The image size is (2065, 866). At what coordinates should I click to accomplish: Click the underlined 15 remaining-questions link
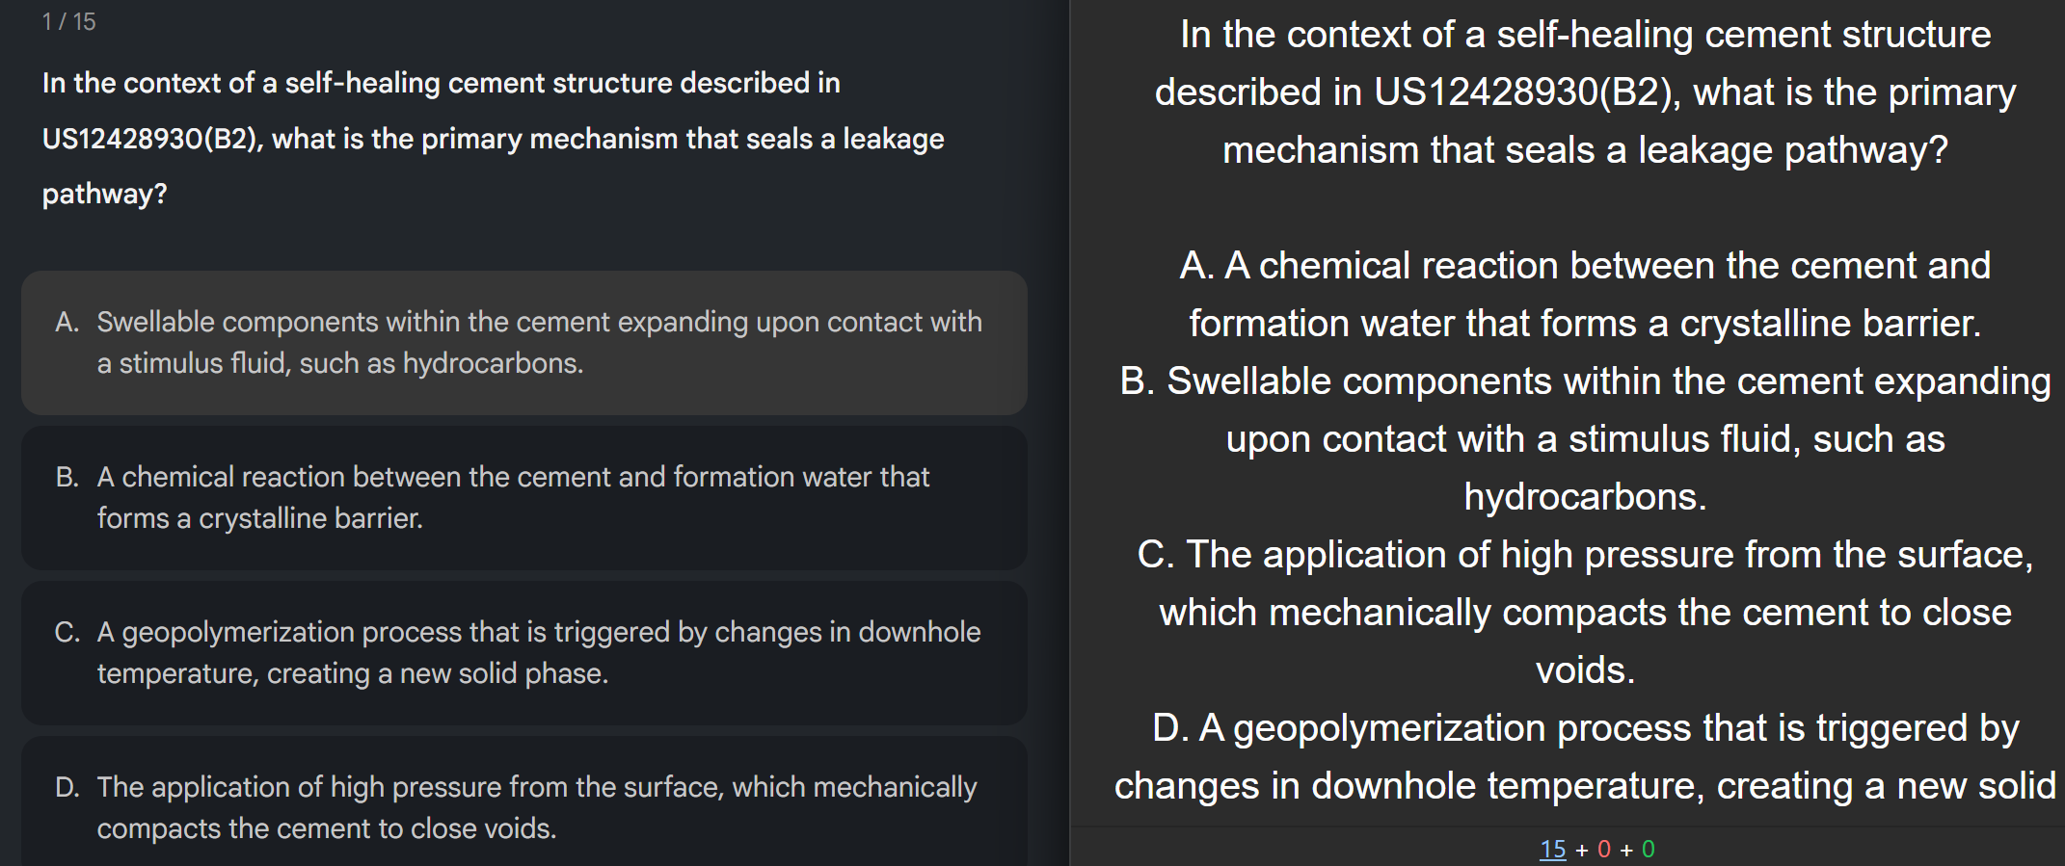point(1556,850)
